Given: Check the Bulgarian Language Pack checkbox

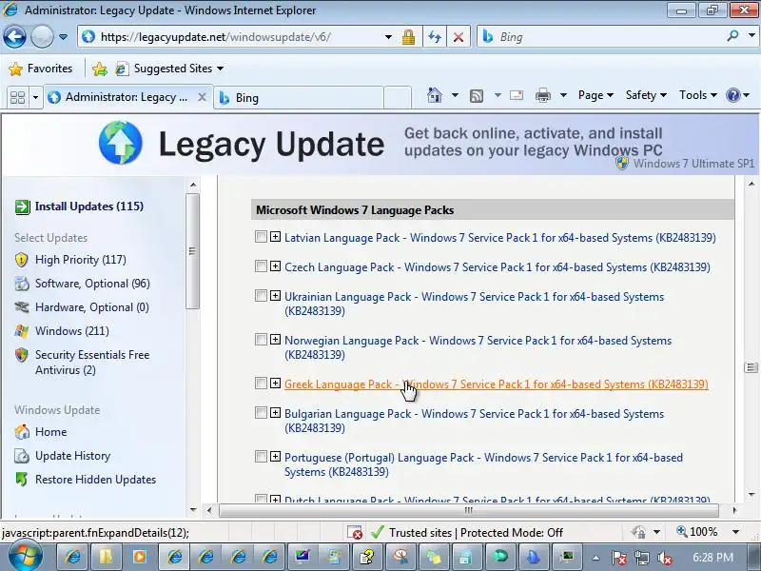Looking at the screenshot, I should click(x=261, y=413).
